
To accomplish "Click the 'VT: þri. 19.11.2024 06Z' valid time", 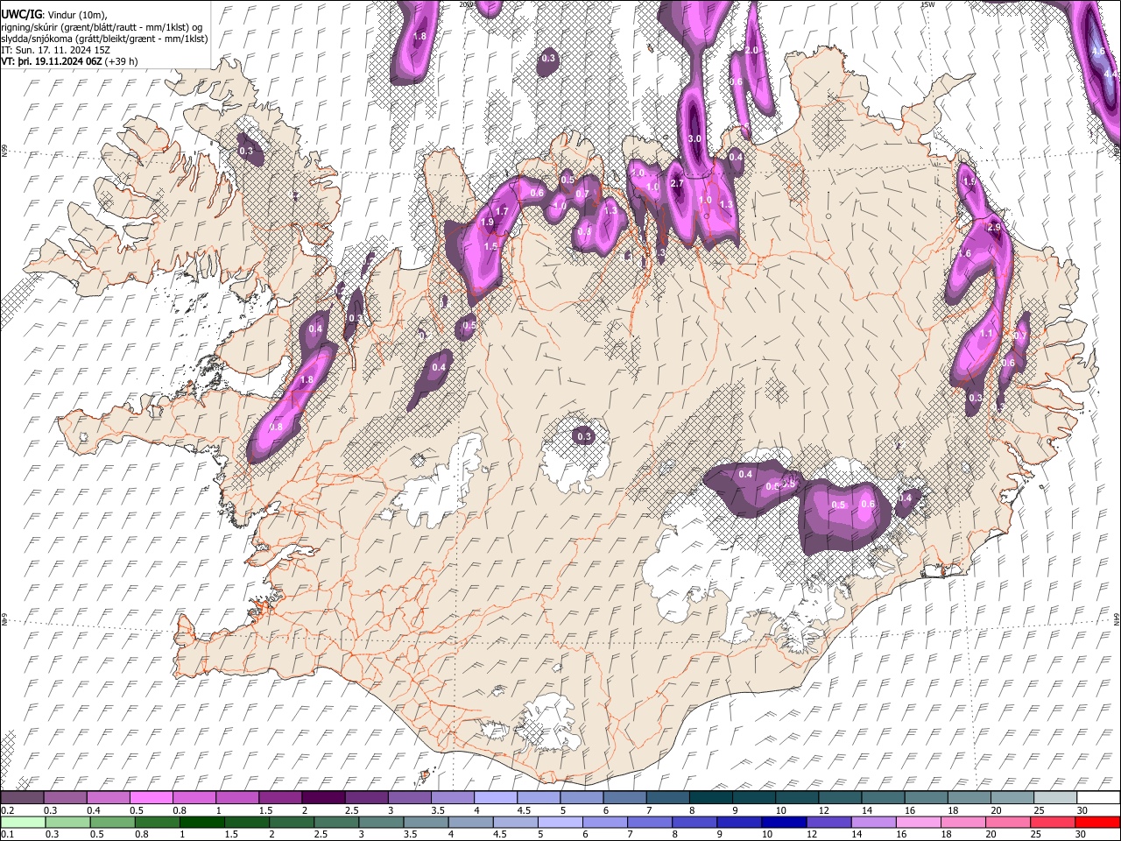I will [x=52, y=62].
